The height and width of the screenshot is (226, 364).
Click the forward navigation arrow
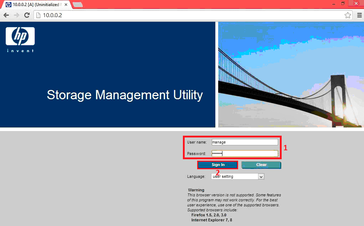coord(16,15)
